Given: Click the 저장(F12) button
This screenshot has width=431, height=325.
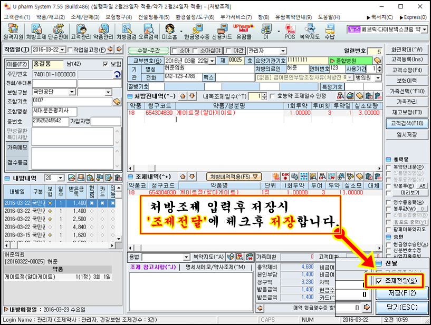Looking at the screenshot, I should (x=402, y=293).
